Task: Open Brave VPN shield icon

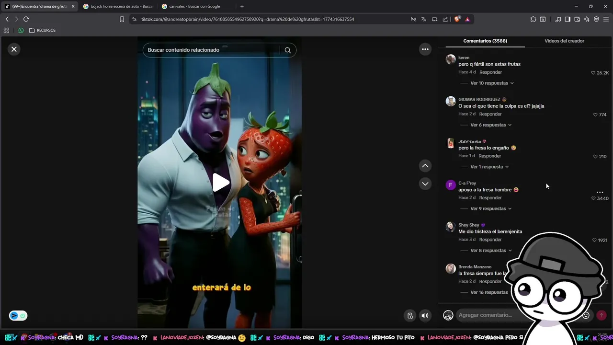Action: tap(596, 19)
